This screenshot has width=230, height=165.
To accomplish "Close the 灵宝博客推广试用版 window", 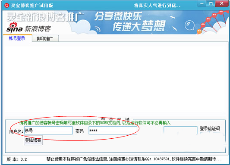I will [x=222, y=3].
